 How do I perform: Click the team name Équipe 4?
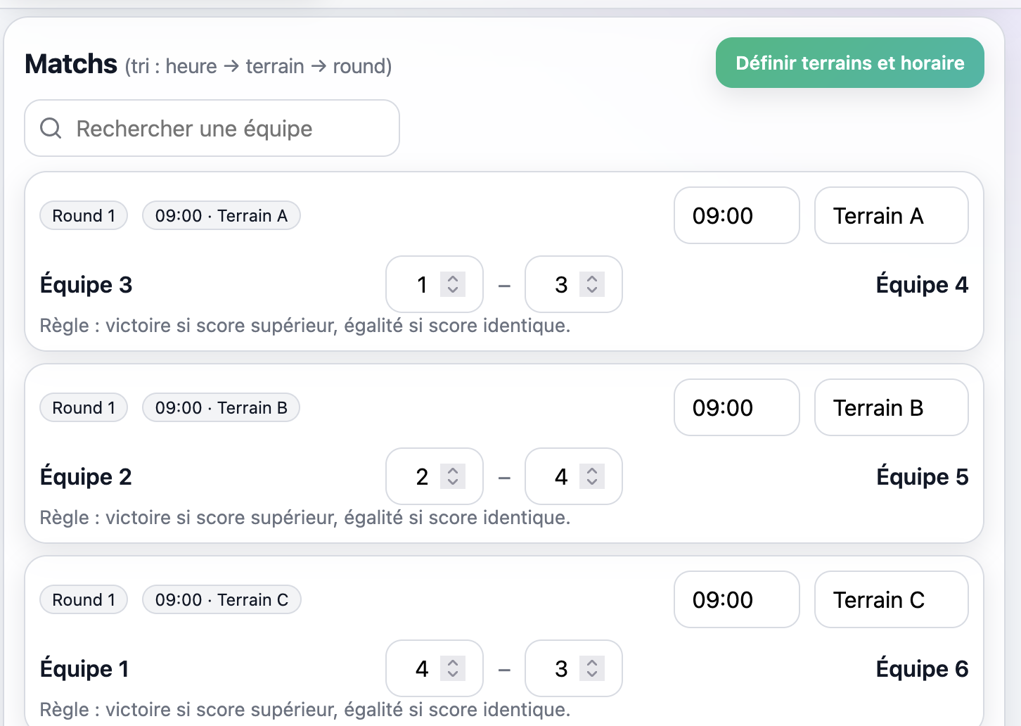point(922,284)
